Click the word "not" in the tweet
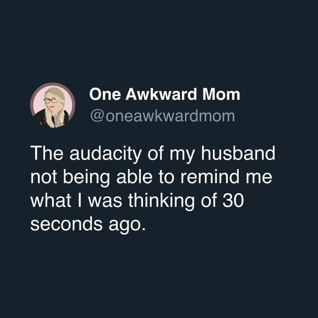This screenshot has width=318, height=318. [x=44, y=177]
